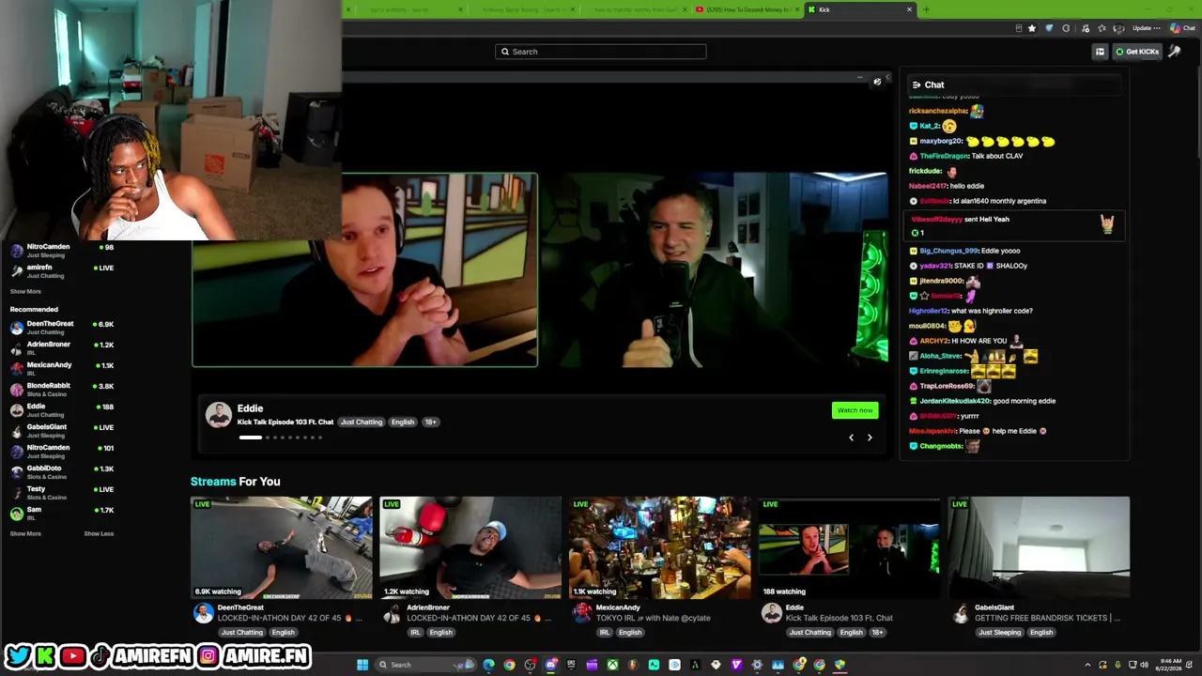The width and height of the screenshot is (1202, 676).
Task: Go to the next featured stream arrow
Action: pos(870,438)
